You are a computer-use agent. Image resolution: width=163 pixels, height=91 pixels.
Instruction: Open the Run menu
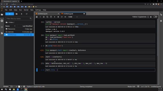pyautogui.click(x=20, y=10)
